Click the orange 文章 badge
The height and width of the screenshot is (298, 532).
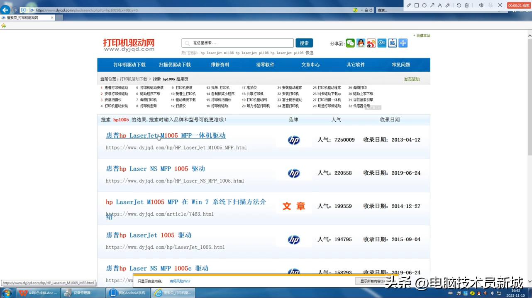294,206
